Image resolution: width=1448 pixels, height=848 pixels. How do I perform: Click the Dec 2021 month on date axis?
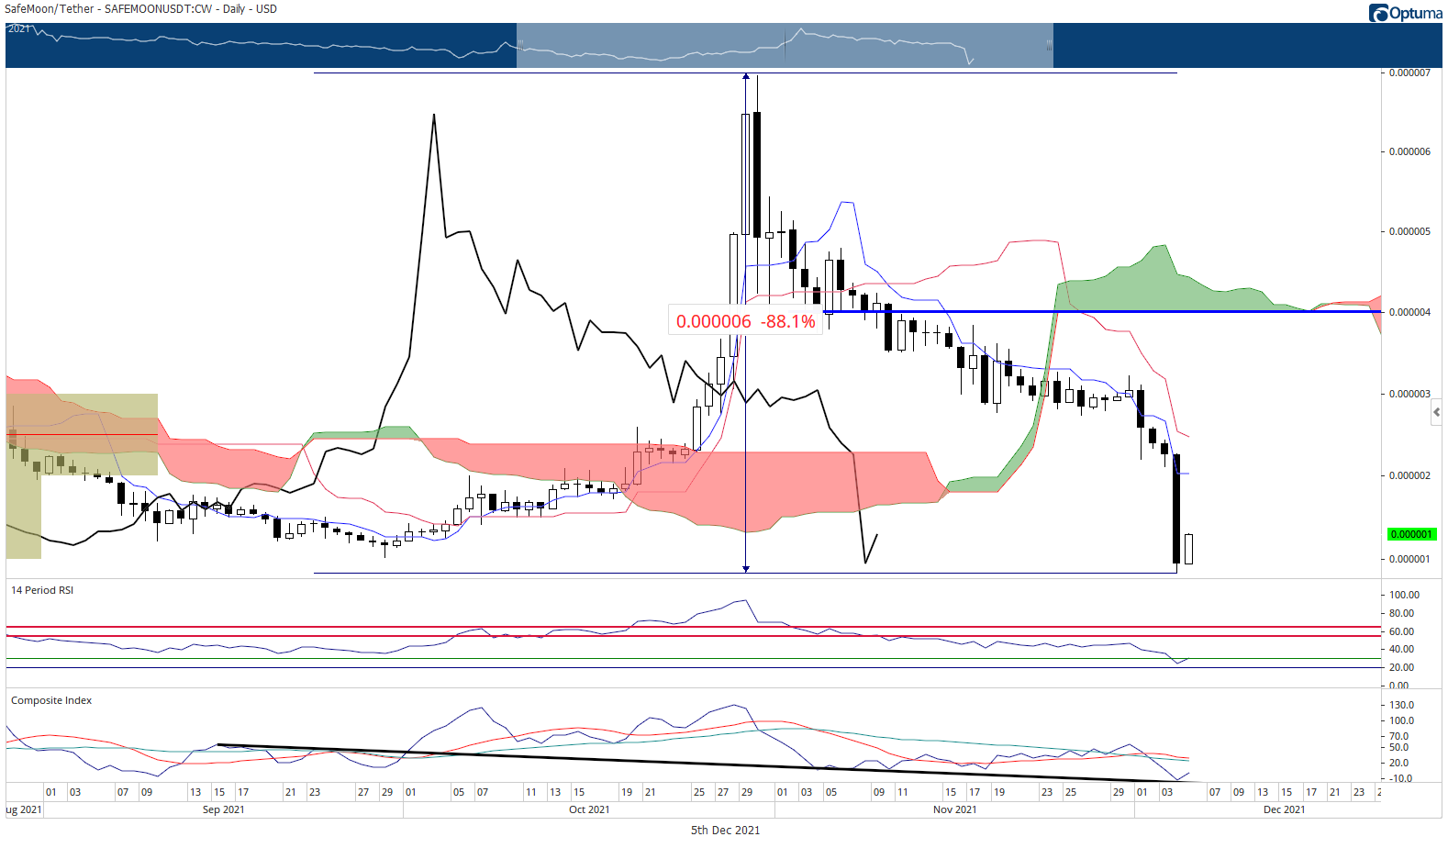pyautogui.click(x=1284, y=809)
